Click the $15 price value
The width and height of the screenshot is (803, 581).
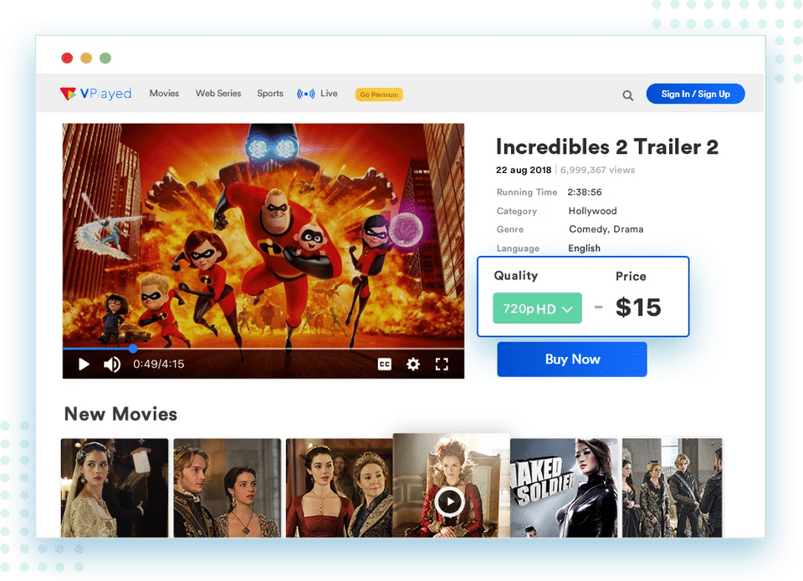pos(638,308)
